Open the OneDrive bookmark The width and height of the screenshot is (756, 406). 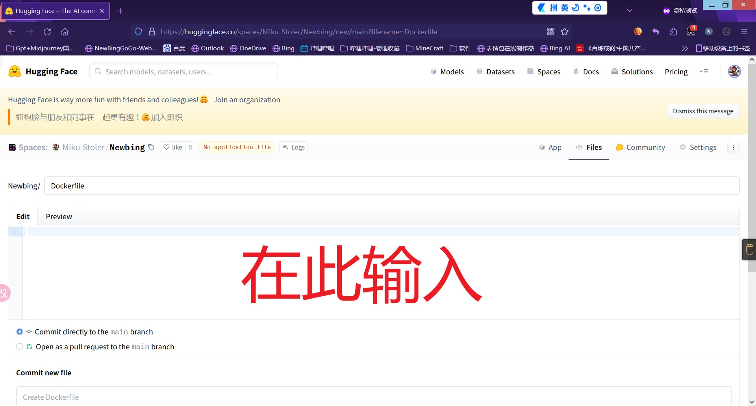[x=248, y=48]
